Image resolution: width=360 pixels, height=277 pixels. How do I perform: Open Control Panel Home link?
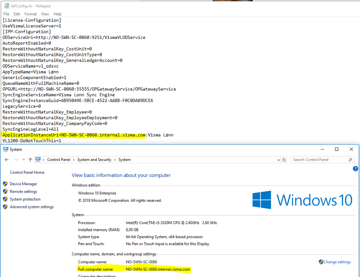[27, 172]
